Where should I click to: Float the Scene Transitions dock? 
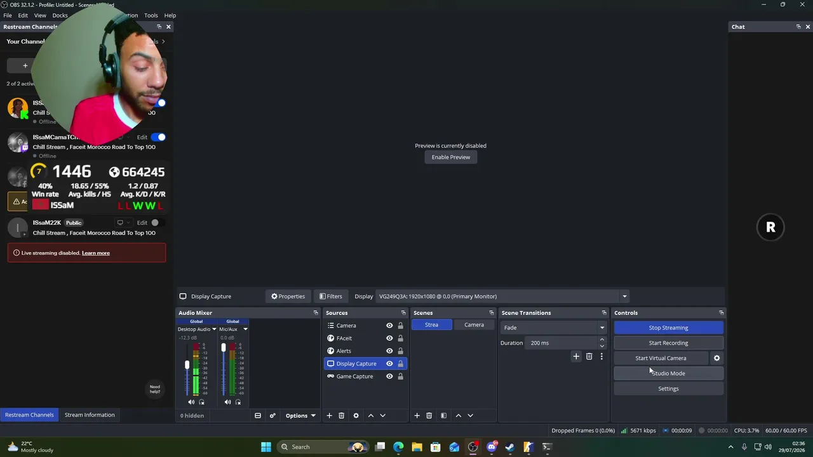[x=604, y=313]
